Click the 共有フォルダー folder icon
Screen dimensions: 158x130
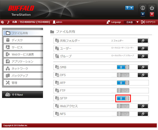point(57,40)
